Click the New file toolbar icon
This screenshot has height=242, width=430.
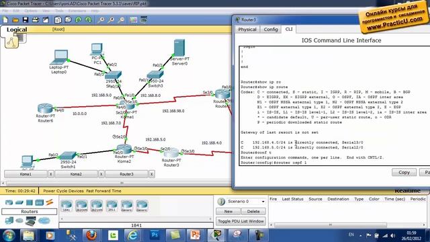point(5,19)
